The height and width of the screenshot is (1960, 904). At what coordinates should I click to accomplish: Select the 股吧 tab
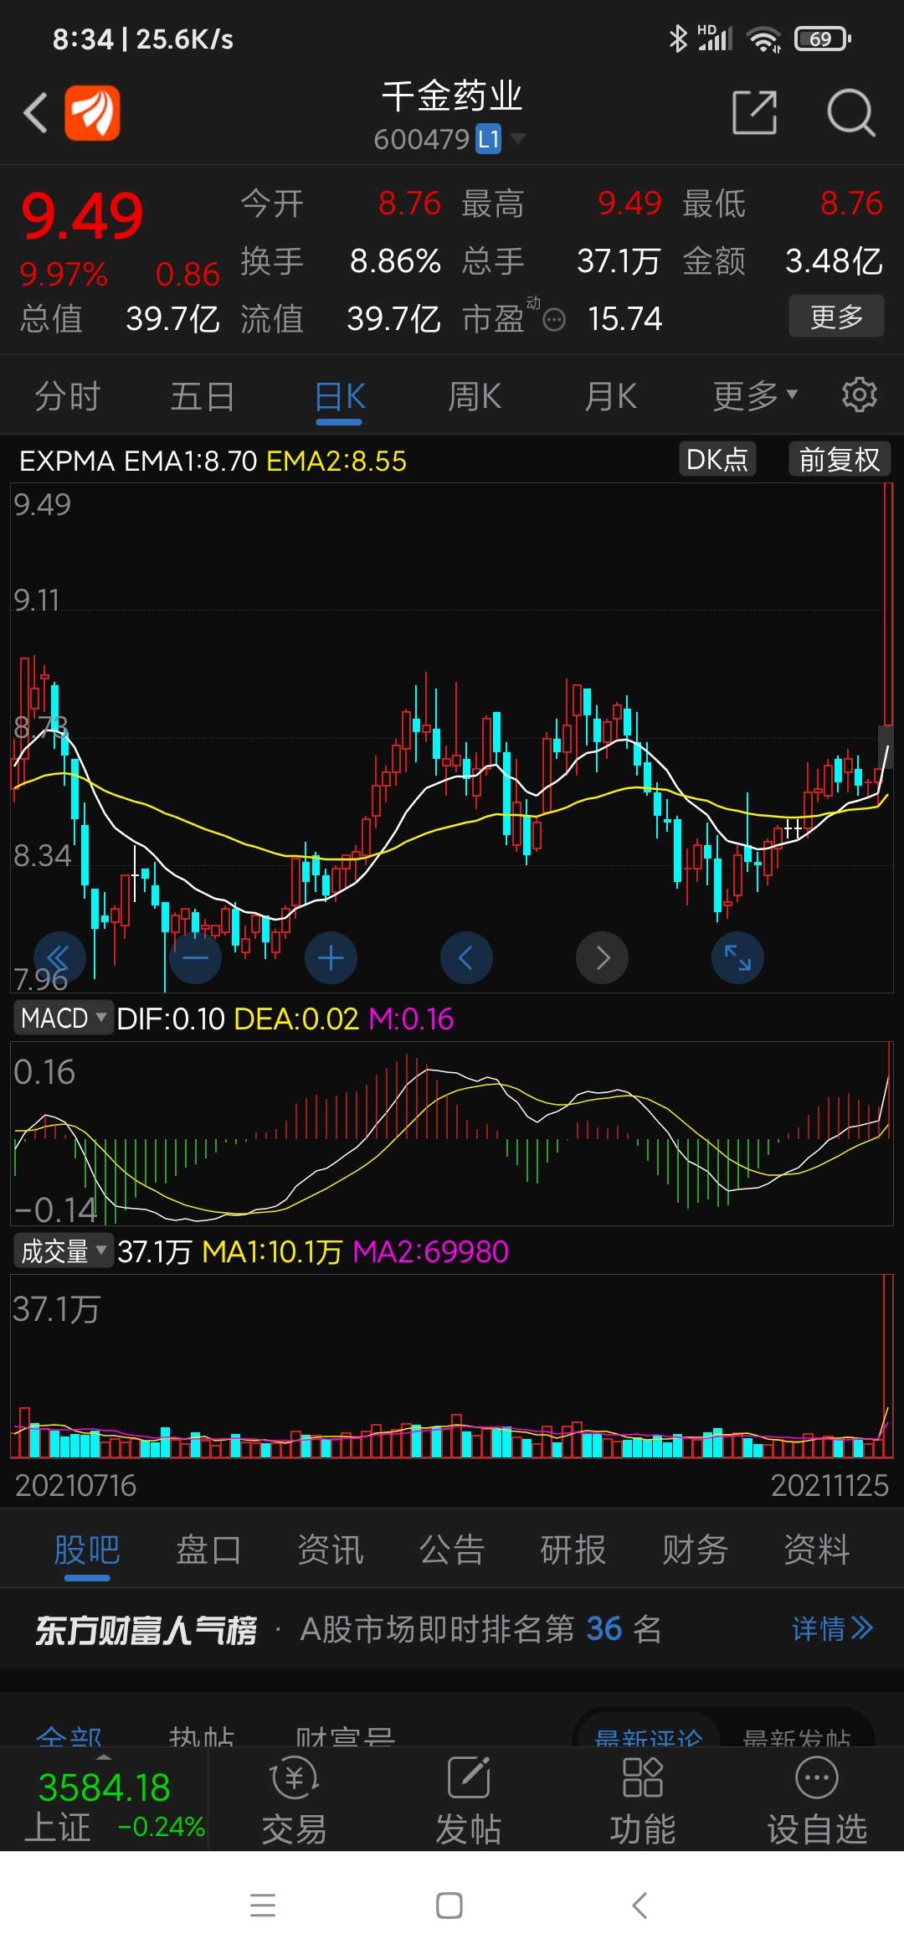(x=87, y=1550)
